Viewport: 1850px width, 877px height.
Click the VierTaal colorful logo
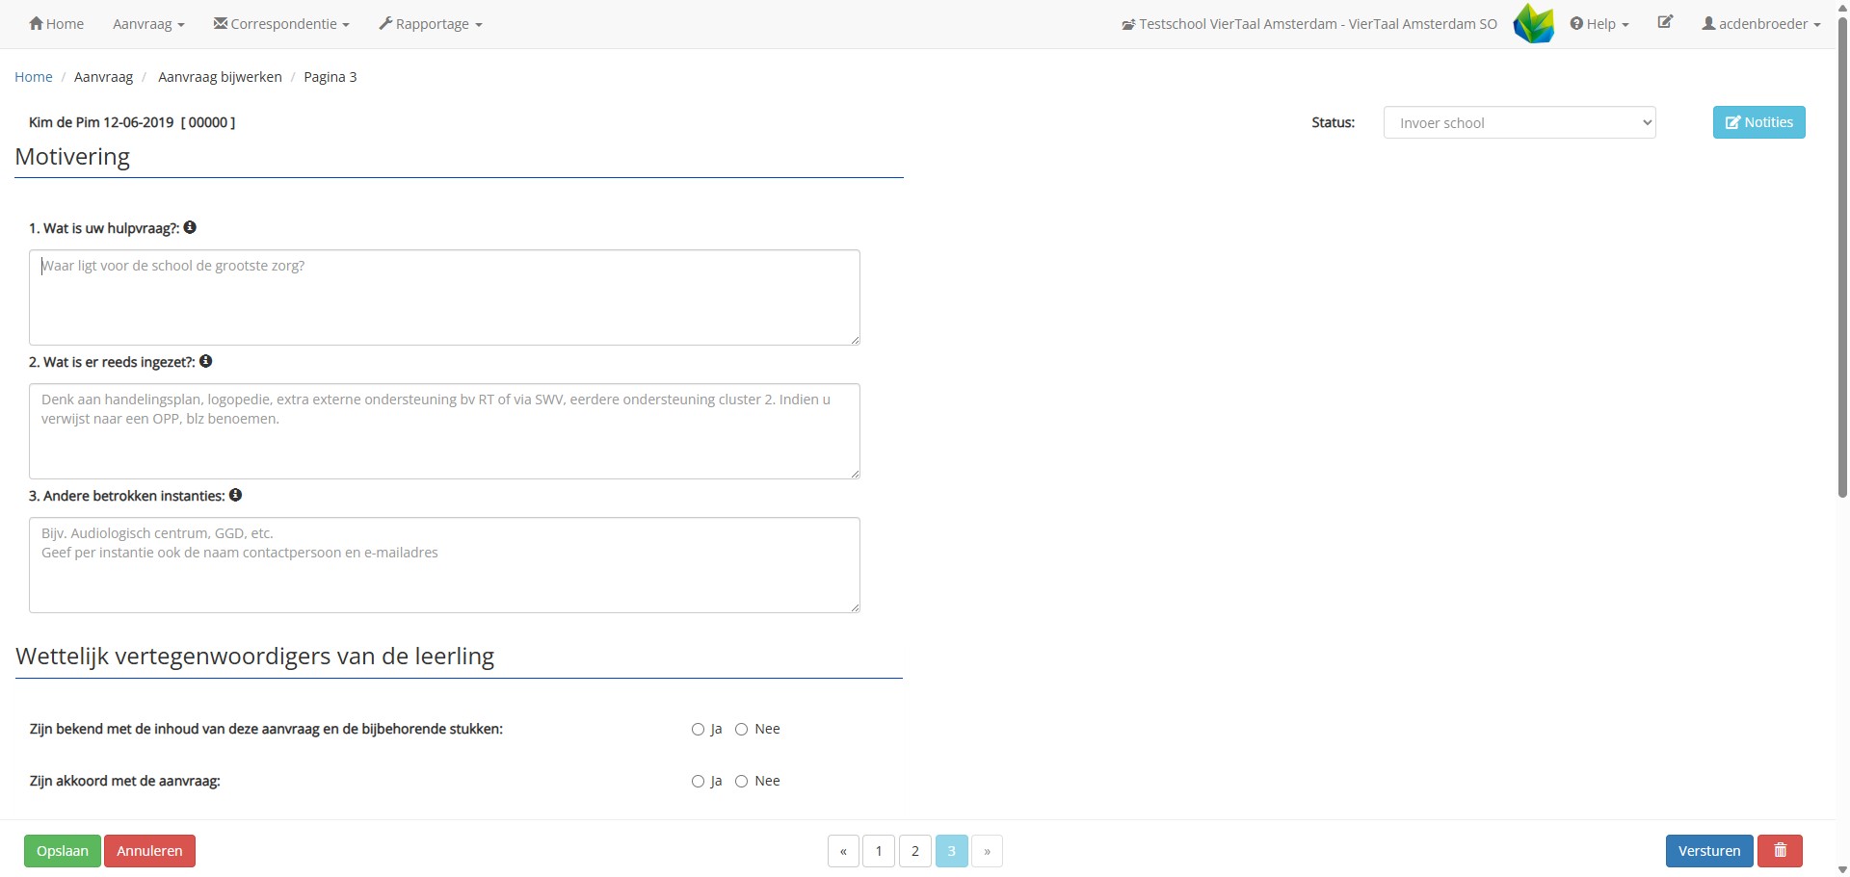[x=1534, y=24]
